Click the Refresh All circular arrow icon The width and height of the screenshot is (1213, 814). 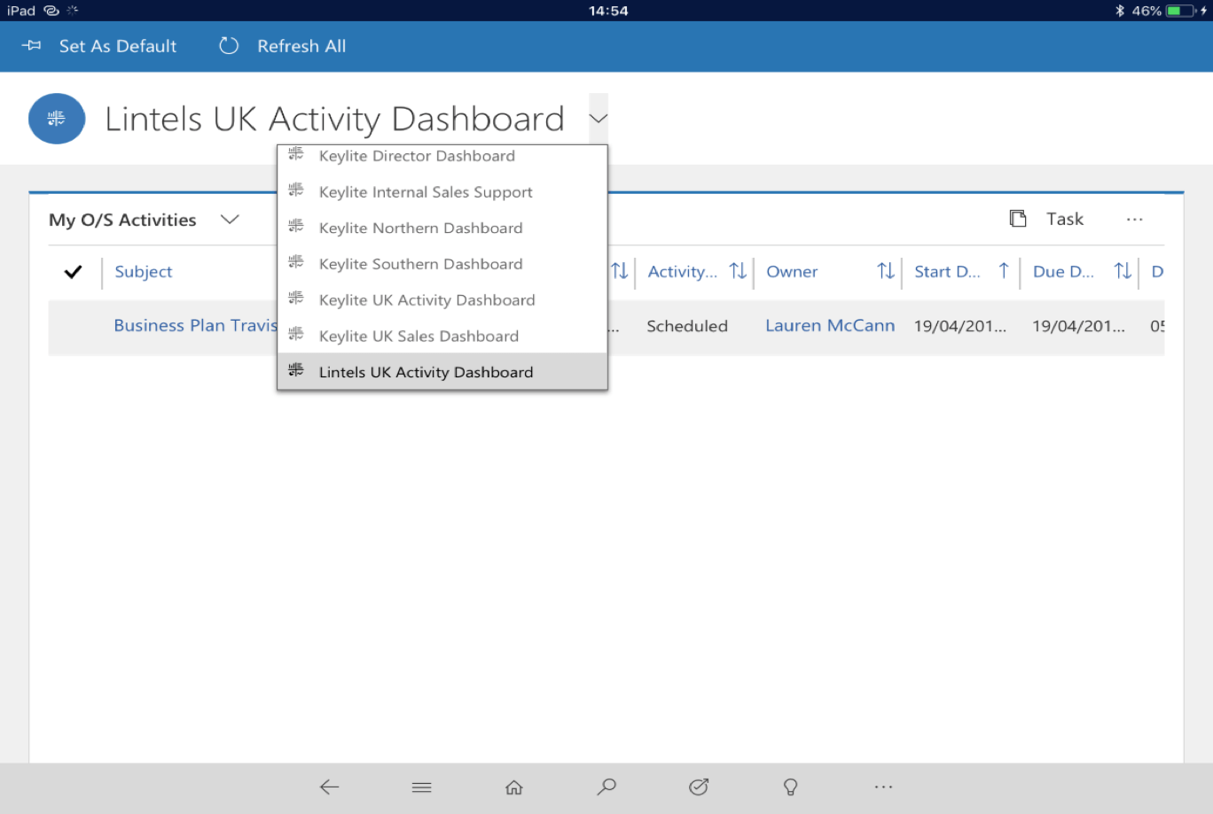pyautogui.click(x=229, y=45)
